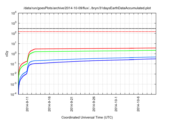Click the 10^-2 y-axis tick label
The image size is (172, 120).
coord(14,74)
